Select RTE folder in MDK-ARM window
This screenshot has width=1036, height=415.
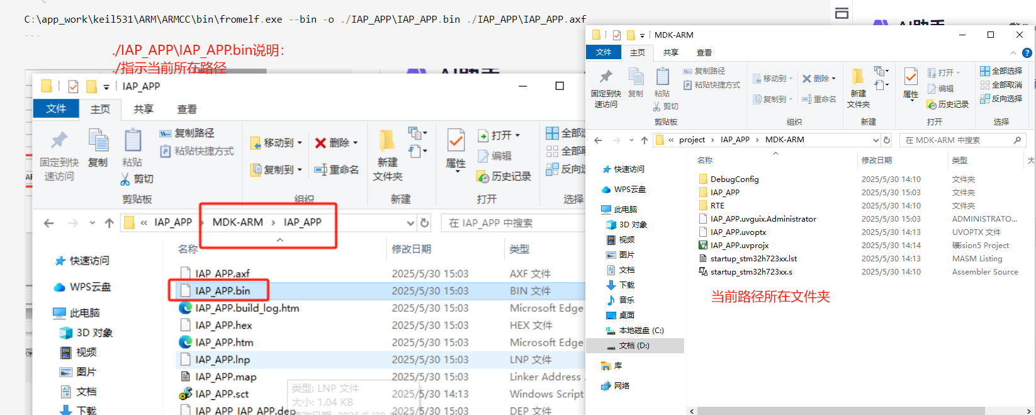717,206
